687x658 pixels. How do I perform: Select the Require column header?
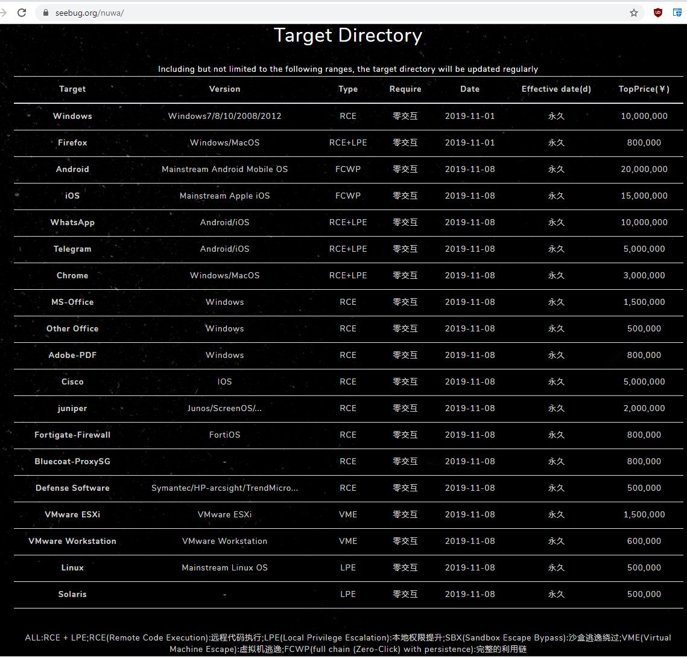click(x=405, y=89)
